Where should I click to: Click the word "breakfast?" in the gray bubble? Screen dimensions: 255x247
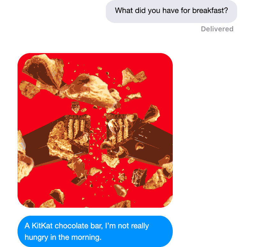210,11
